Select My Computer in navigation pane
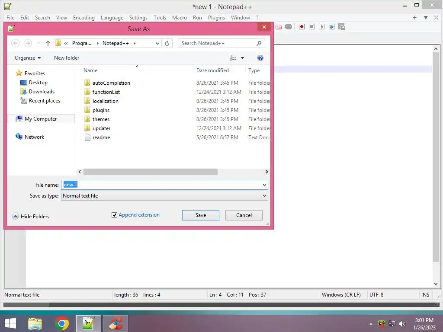This screenshot has height=332, width=443. point(41,119)
